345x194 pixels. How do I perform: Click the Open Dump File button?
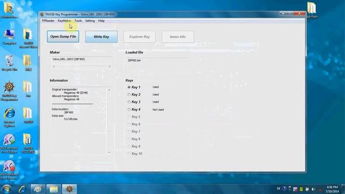click(63, 37)
